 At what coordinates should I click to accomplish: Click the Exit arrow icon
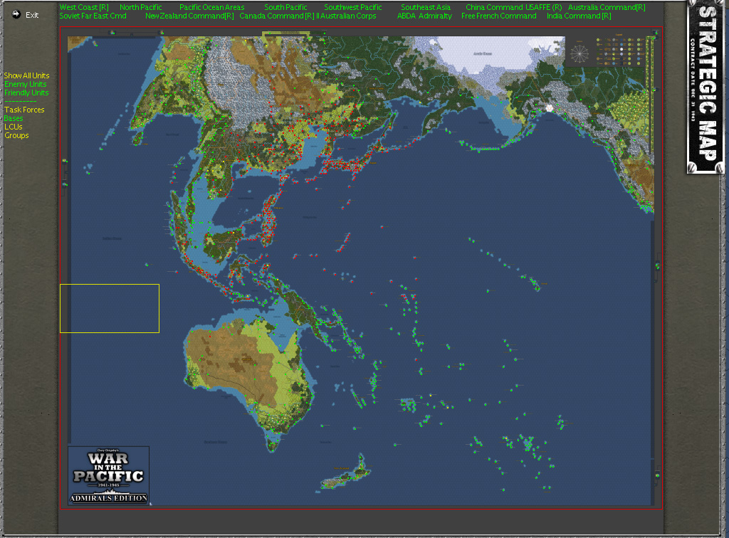click(x=15, y=14)
